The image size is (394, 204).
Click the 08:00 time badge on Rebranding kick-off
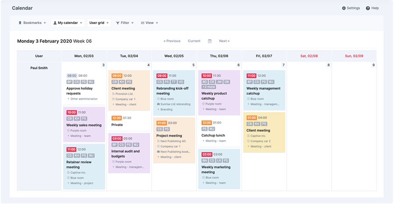pyautogui.click(x=162, y=76)
